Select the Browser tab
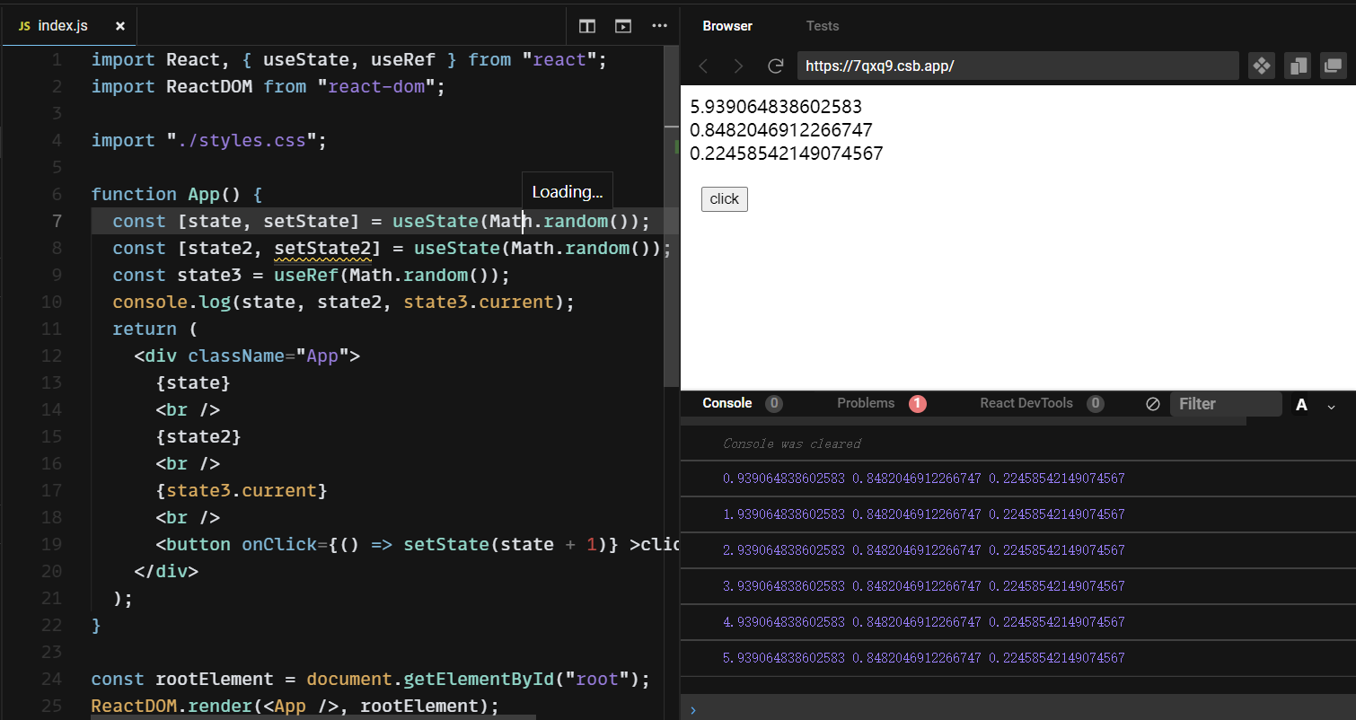Screen dimensions: 1356x720 (727, 25)
